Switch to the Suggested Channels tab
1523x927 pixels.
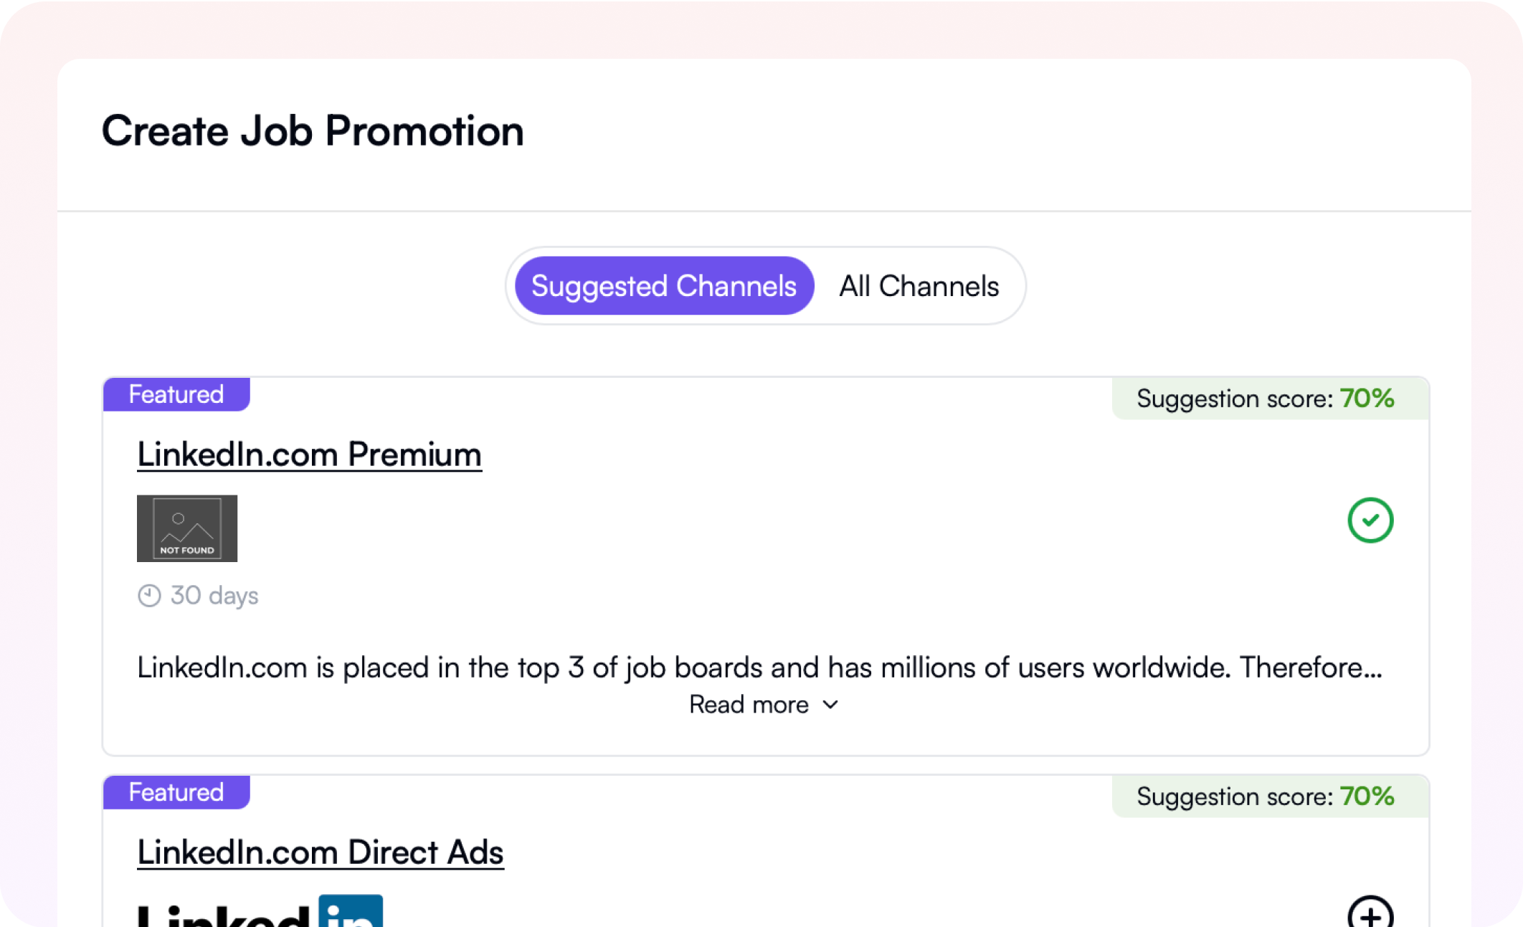[664, 286]
